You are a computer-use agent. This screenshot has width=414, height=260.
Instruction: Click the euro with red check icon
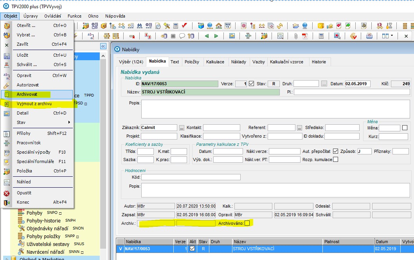(353, 36)
